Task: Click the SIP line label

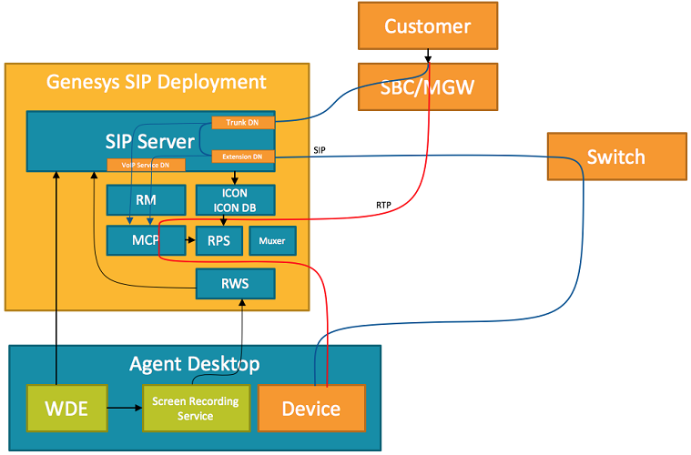Action: 320,149
